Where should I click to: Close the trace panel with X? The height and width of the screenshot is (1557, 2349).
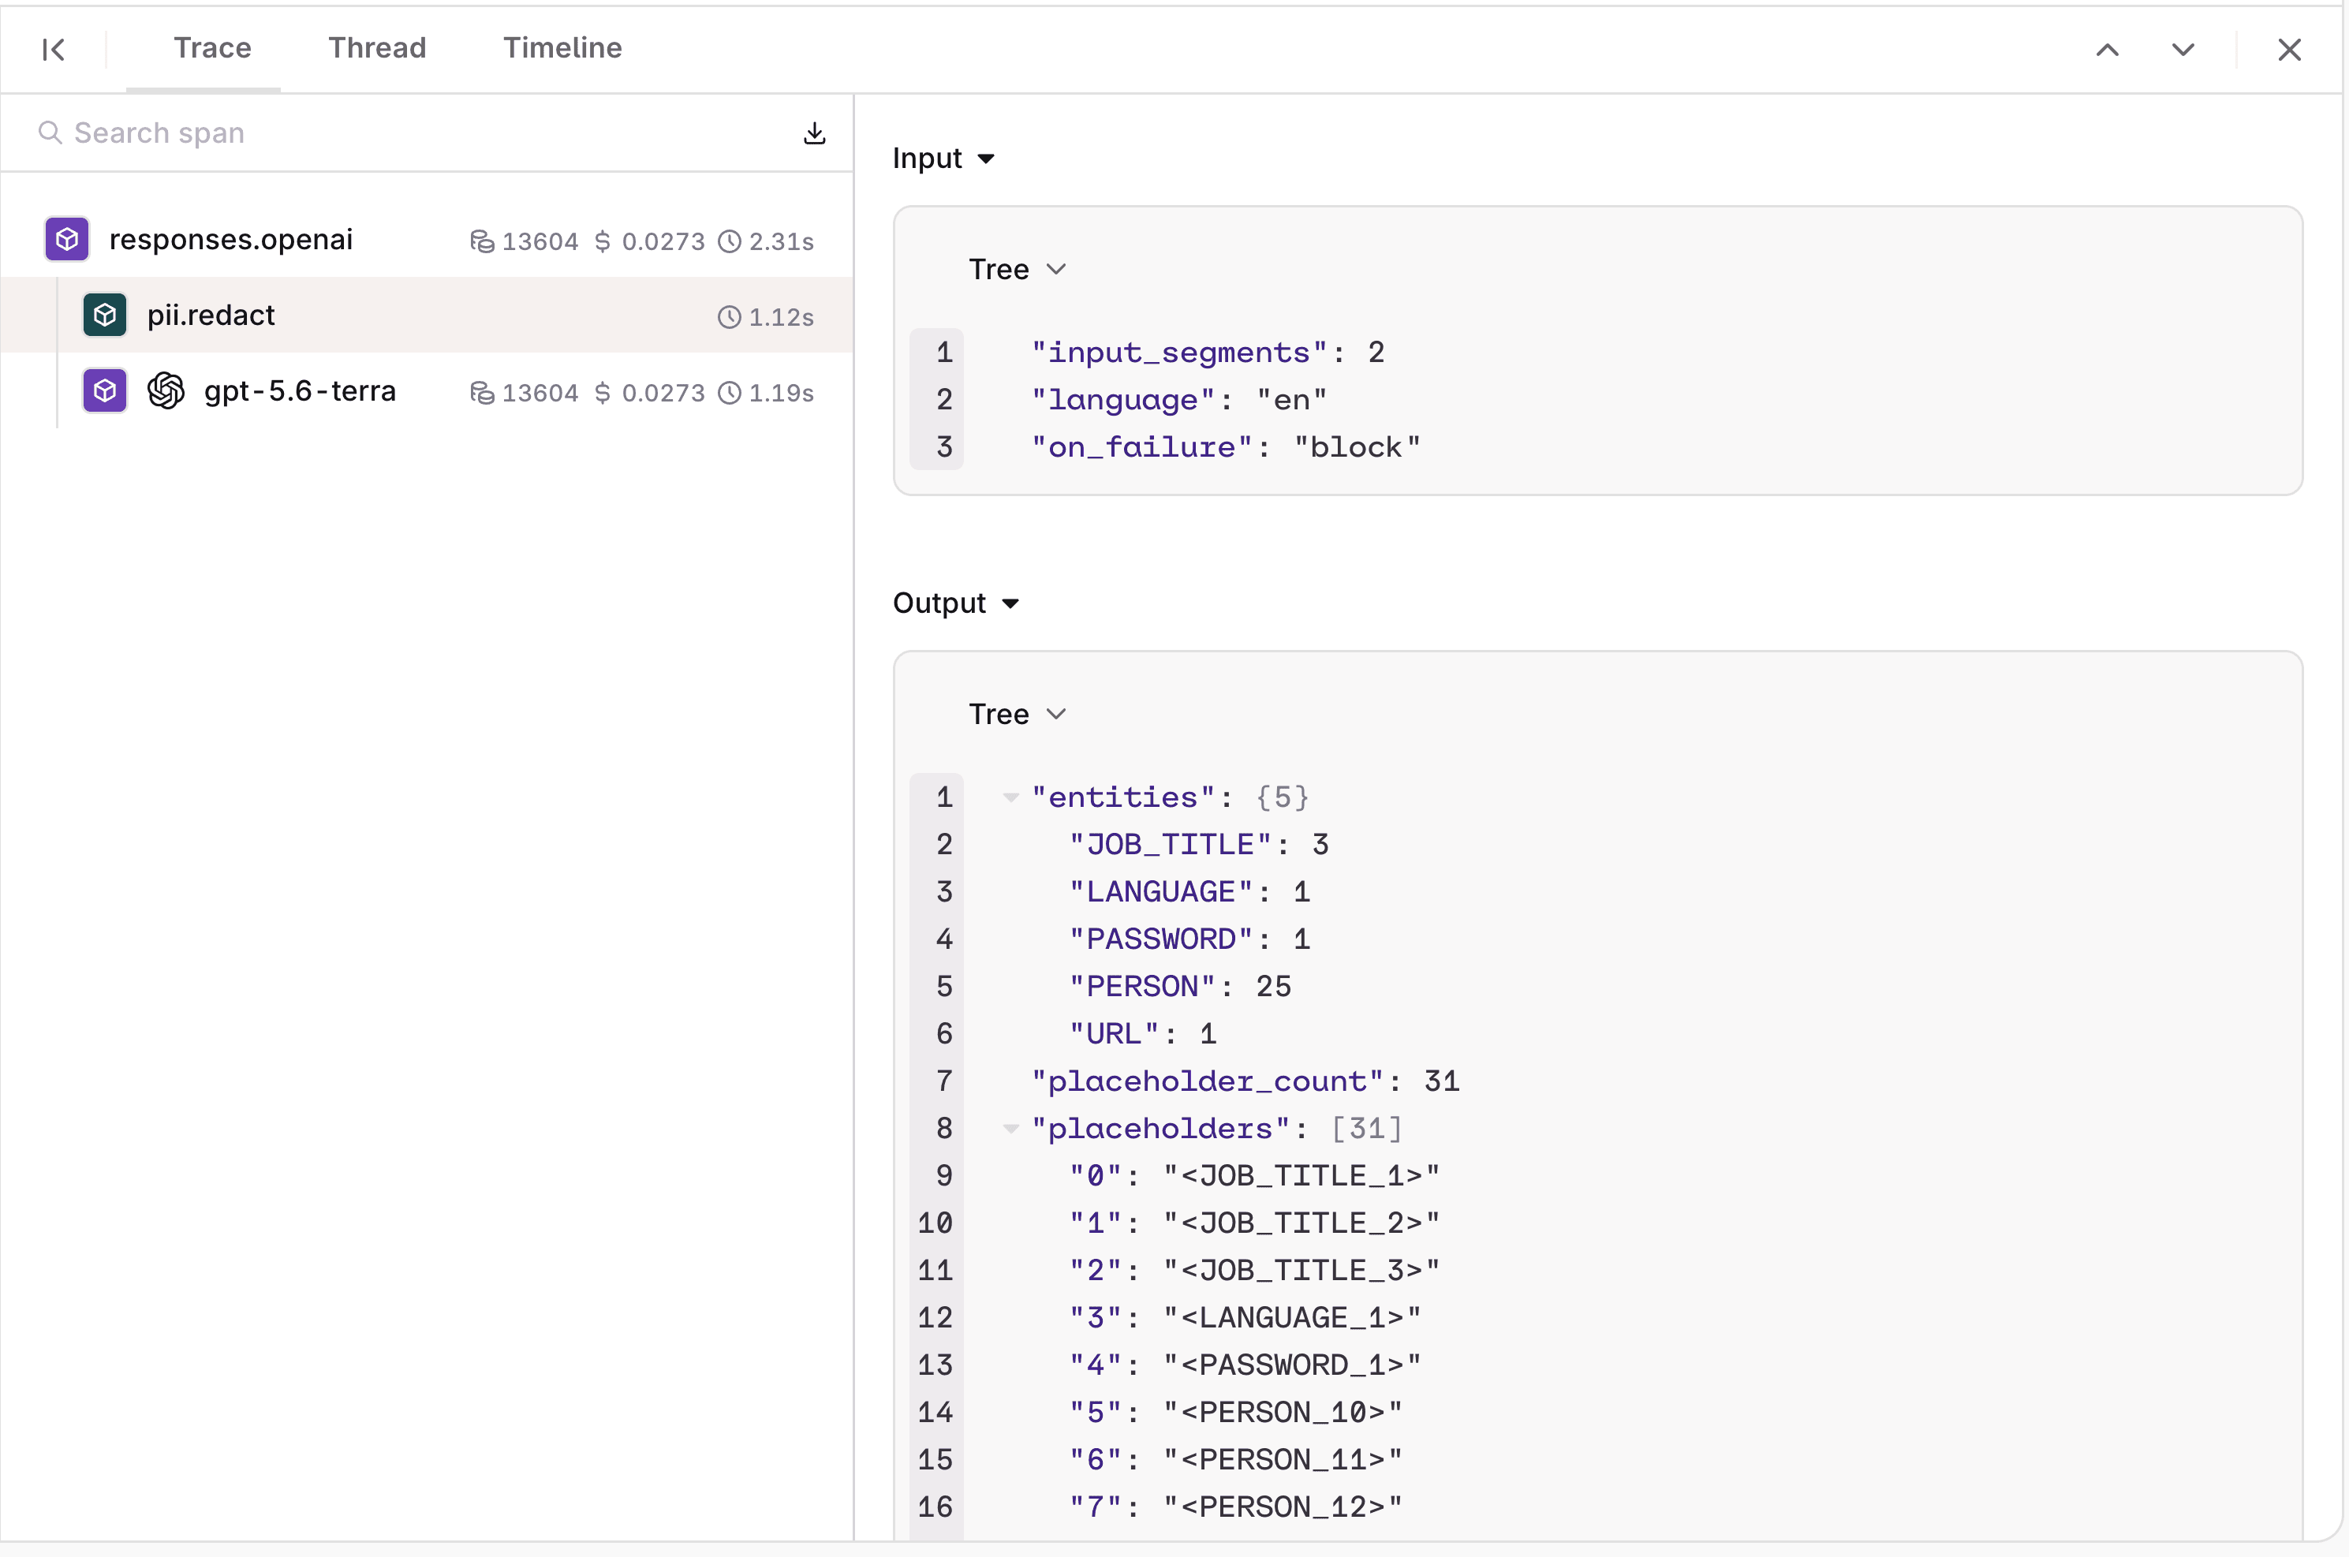[x=2289, y=50]
